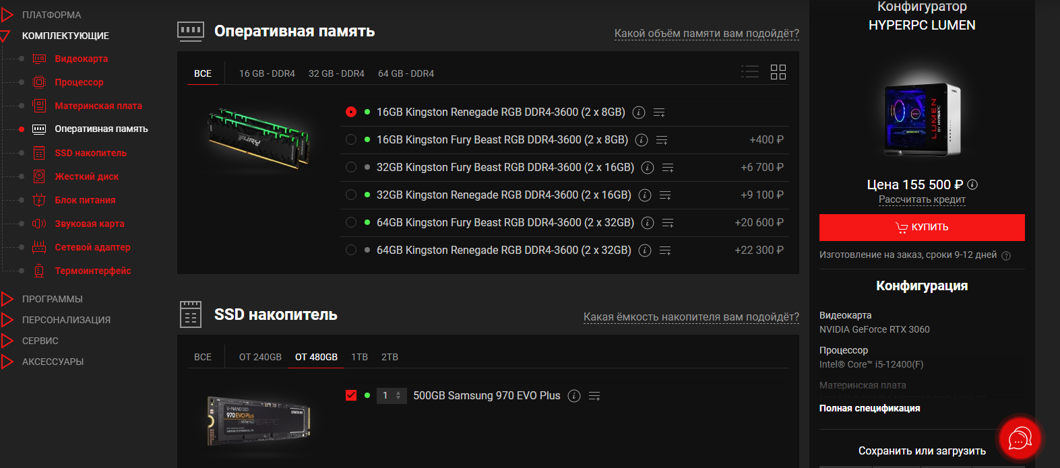Click Сохранить или загрузить
This screenshot has height=468, width=1060.
coord(922,451)
